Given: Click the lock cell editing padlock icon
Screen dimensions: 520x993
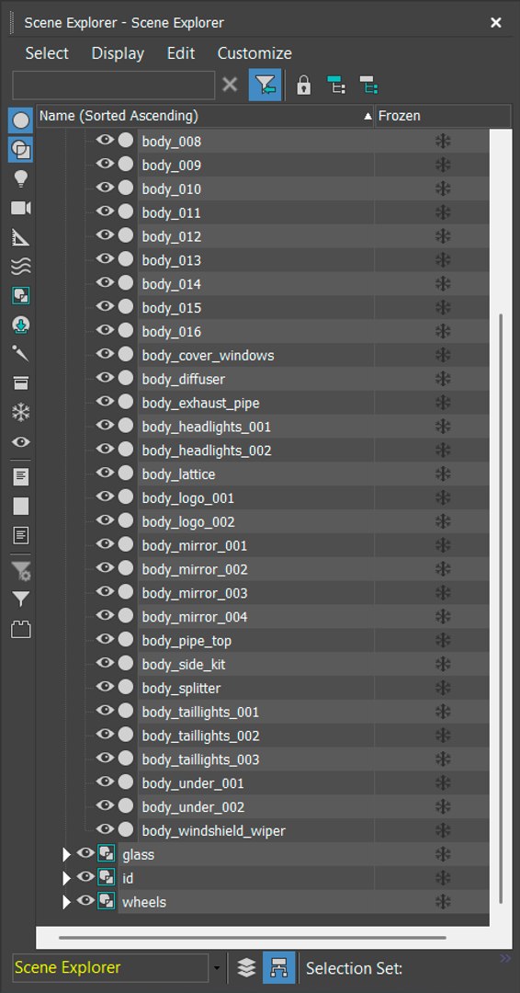Looking at the screenshot, I should click(x=304, y=85).
